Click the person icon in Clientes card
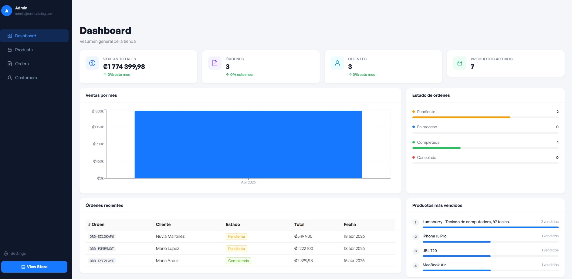The width and height of the screenshot is (572, 279). tap(337, 63)
